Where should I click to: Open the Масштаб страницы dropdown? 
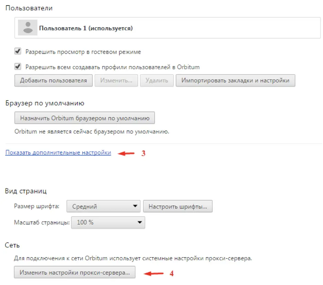tap(108, 222)
